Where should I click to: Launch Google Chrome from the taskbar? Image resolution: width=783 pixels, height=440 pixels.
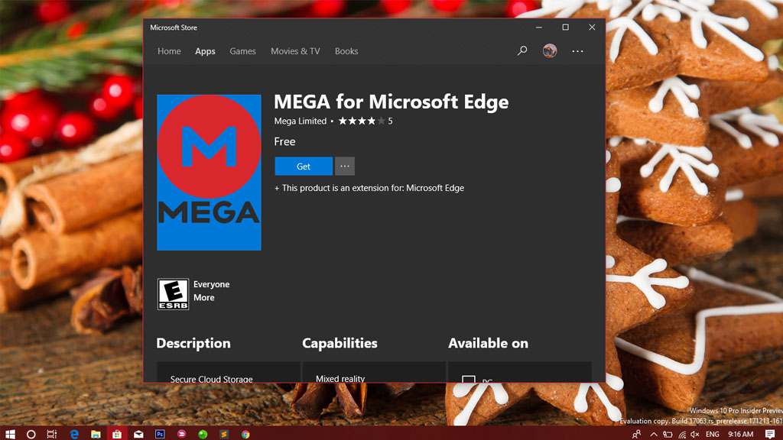click(x=245, y=434)
